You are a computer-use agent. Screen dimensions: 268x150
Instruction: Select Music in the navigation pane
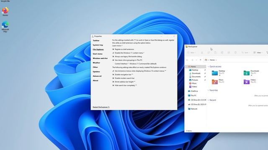point(193,83)
